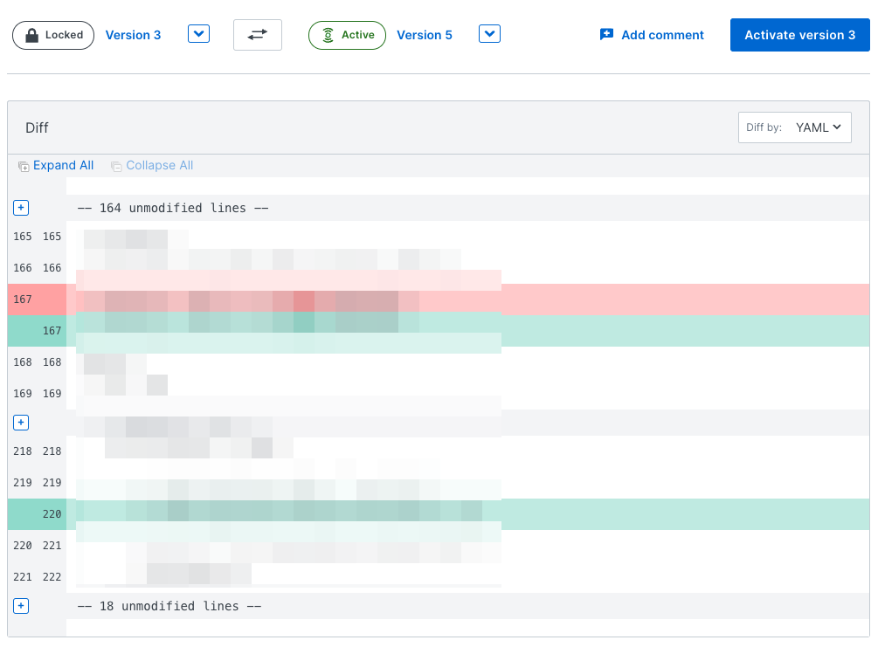Click the Add comment speech bubble icon
The width and height of the screenshot is (878, 647).
click(x=606, y=35)
